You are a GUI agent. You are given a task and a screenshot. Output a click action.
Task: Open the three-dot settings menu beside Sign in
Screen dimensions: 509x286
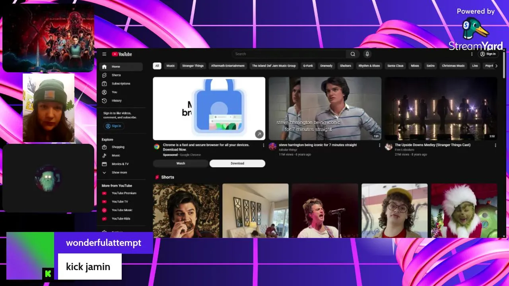click(472, 54)
